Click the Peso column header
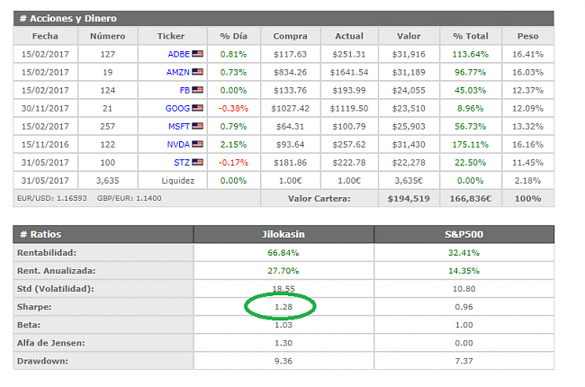The height and width of the screenshot is (387, 585). pos(528,36)
